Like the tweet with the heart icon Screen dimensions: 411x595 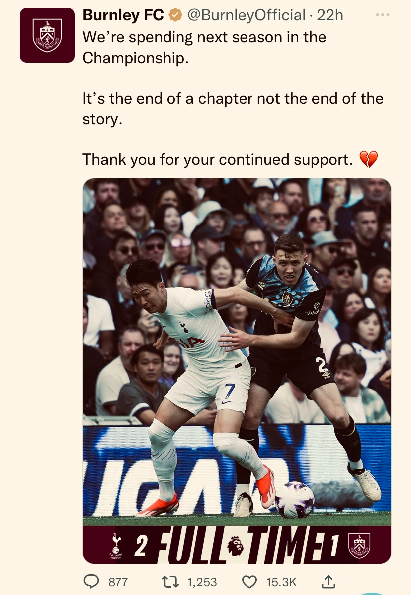point(249,581)
